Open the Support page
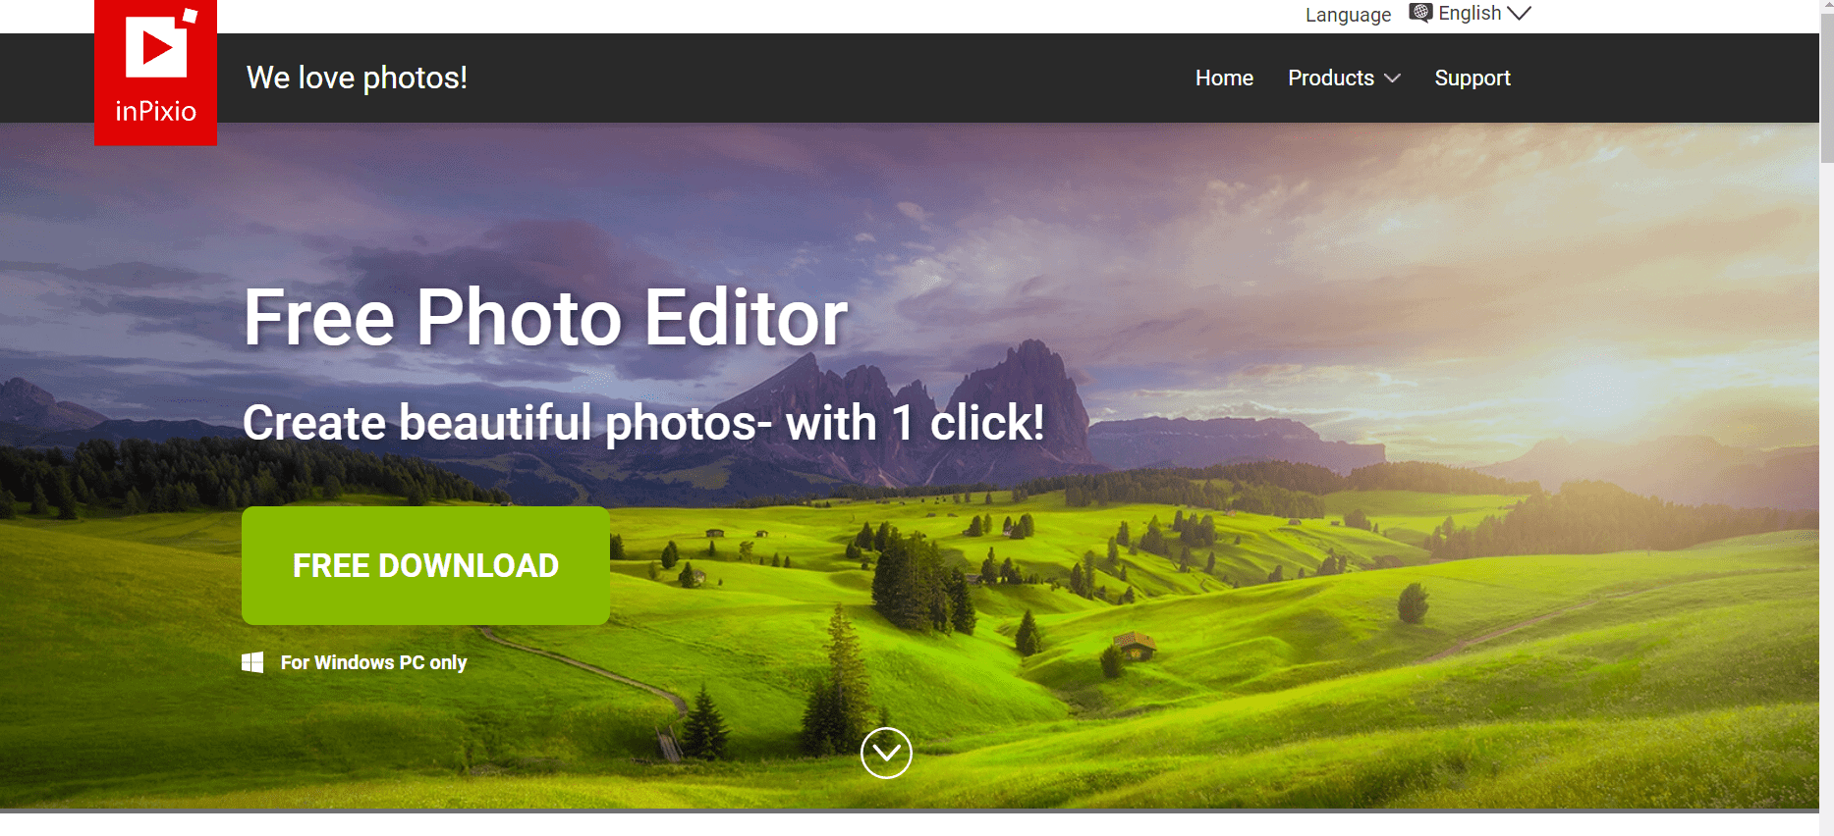 [1472, 78]
